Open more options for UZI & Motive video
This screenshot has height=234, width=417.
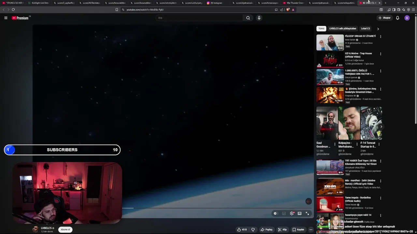coord(381,54)
